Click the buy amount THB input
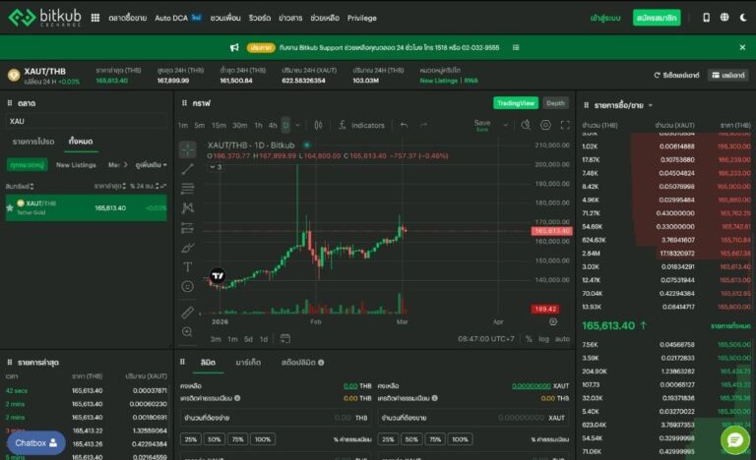The width and height of the screenshot is (756, 460). [277, 418]
